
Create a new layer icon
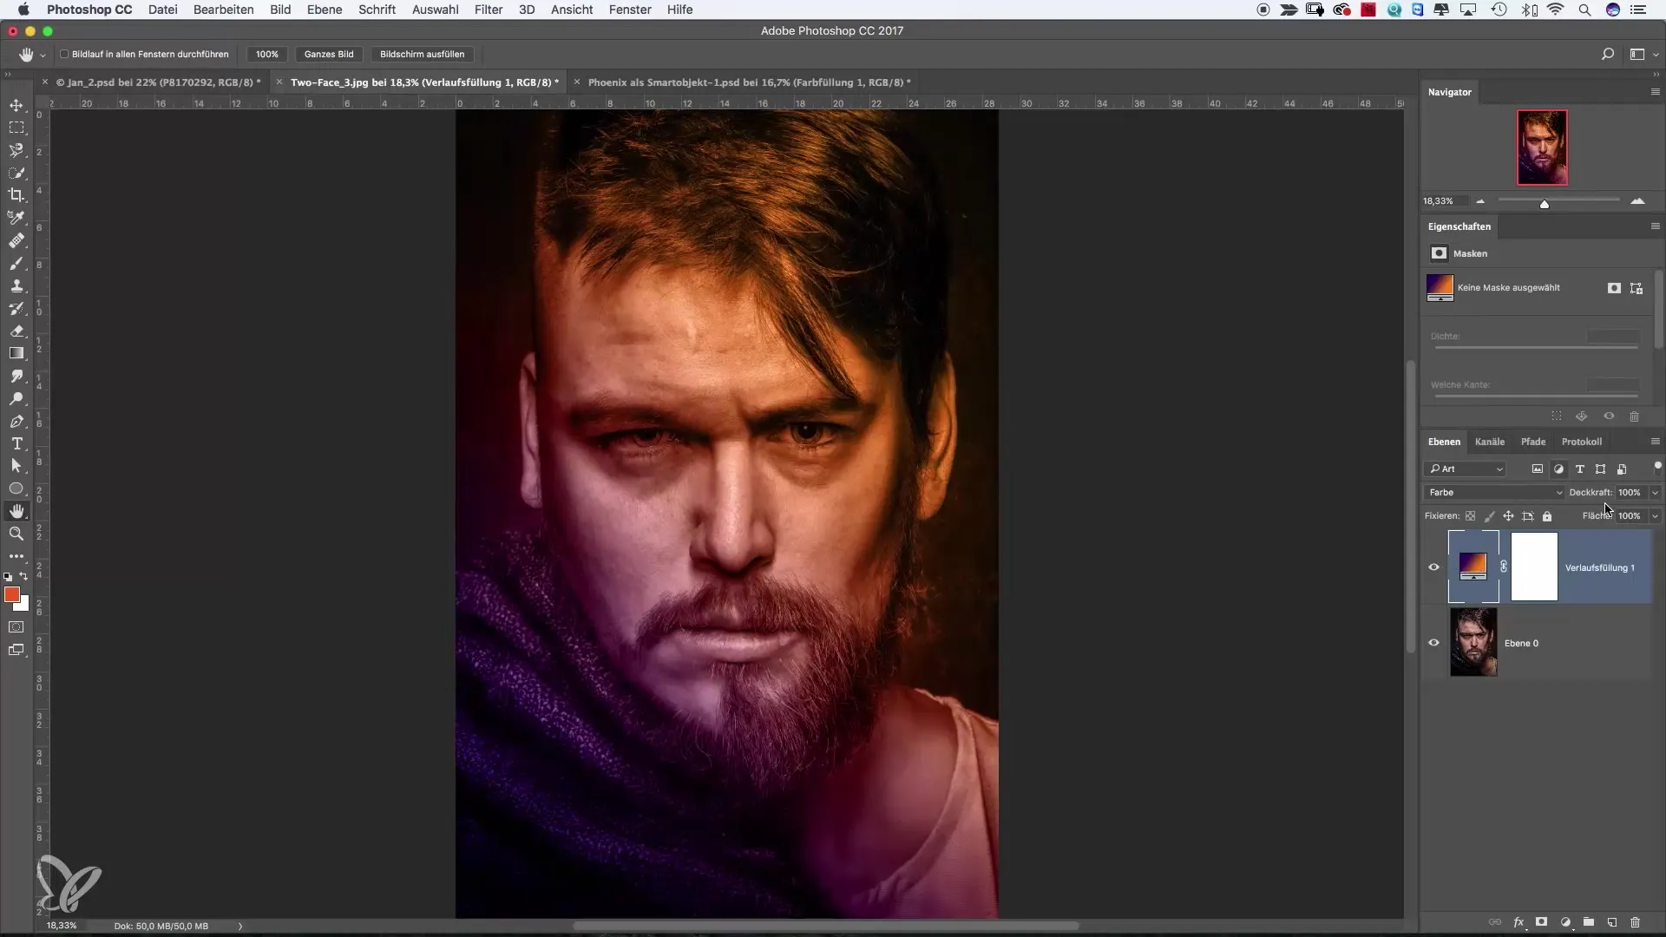click(x=1612, y=922)
